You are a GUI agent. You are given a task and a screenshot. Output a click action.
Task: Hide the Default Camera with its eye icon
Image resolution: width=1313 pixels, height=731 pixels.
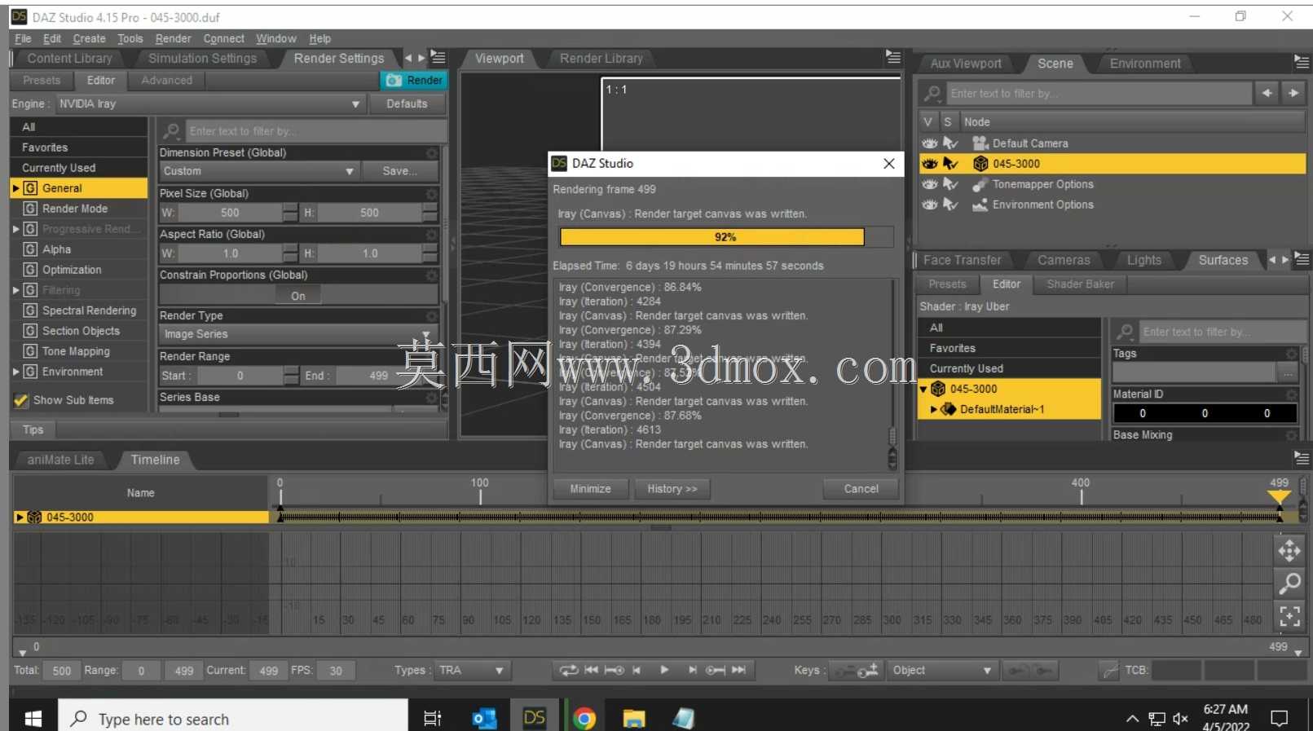pyautogui.click(x=929, y=143)
